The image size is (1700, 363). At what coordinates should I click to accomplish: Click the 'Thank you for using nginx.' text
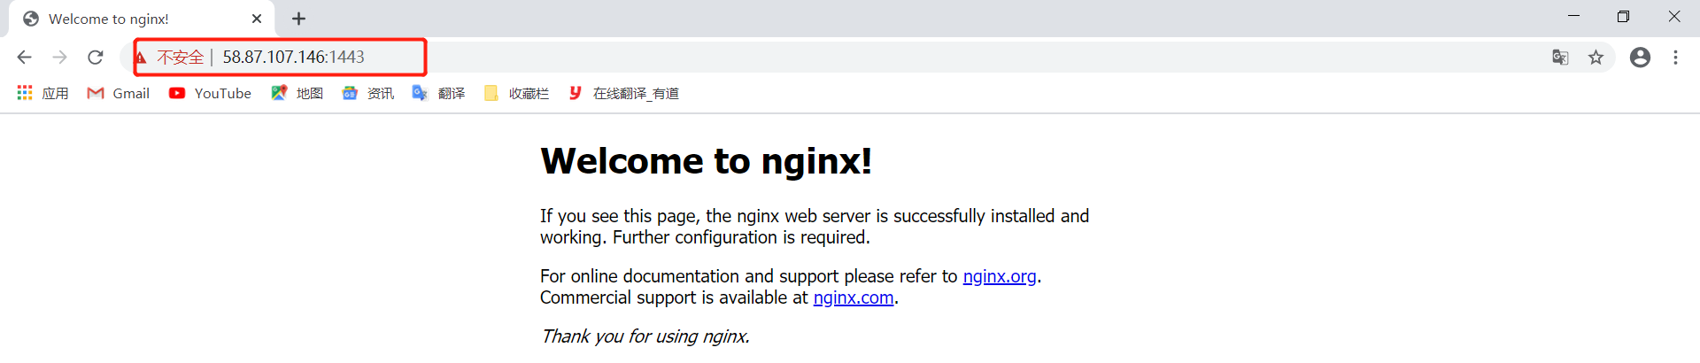click(x=645, y=336)
